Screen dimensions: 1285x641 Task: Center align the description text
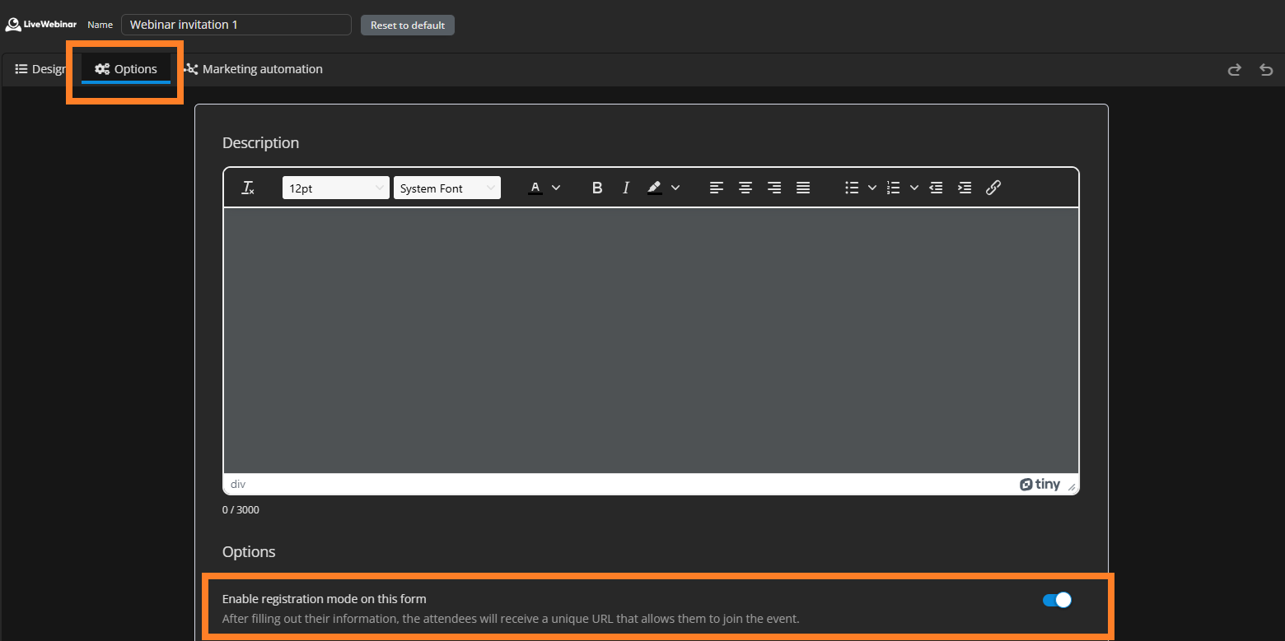pos(745,188)
